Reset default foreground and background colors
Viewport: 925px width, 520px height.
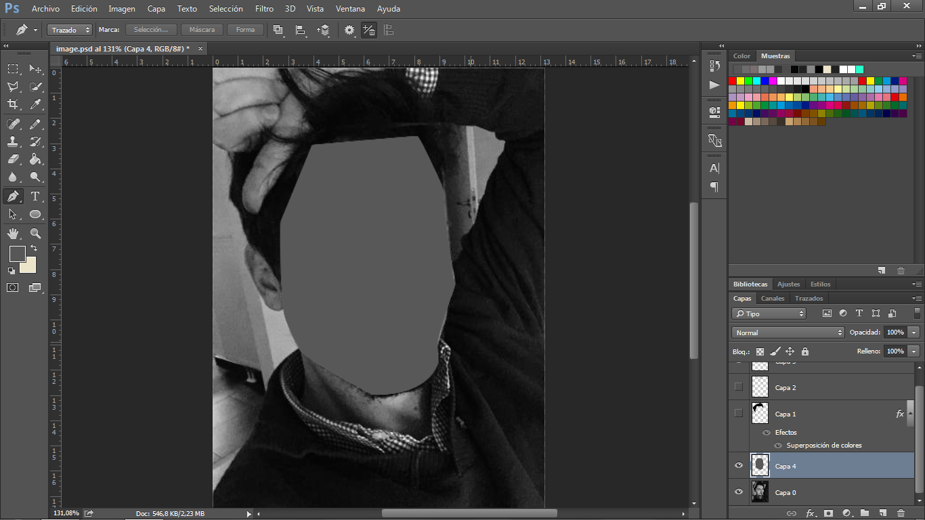point(12,271)
